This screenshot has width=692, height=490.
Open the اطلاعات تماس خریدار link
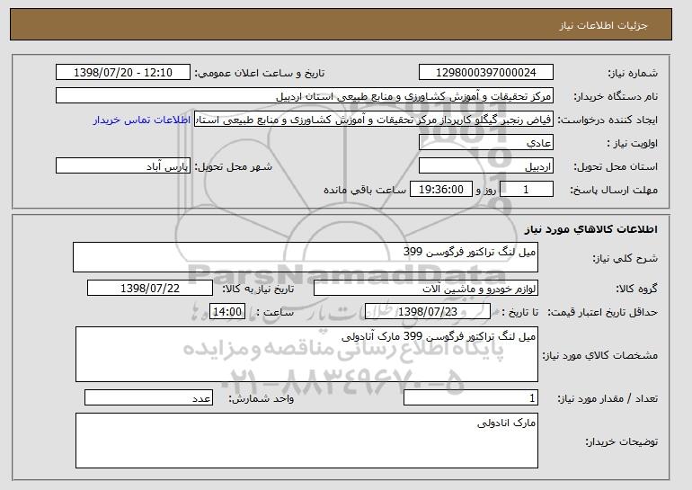(142, 120)
